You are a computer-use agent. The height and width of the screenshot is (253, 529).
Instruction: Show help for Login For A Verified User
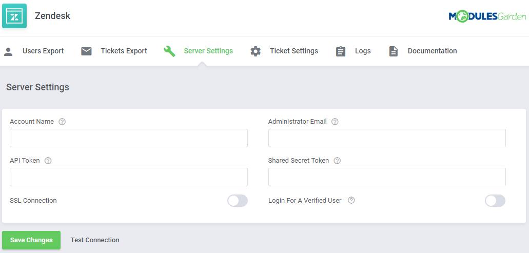(351, 200)
